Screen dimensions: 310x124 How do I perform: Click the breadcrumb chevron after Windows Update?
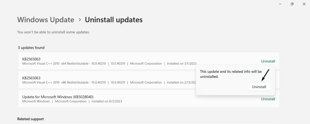click(x=80, y=20)
